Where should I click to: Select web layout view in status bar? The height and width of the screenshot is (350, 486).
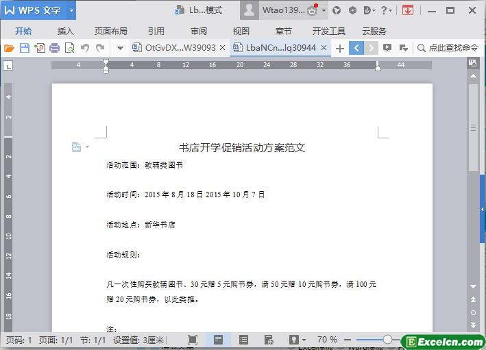(269, 340)
